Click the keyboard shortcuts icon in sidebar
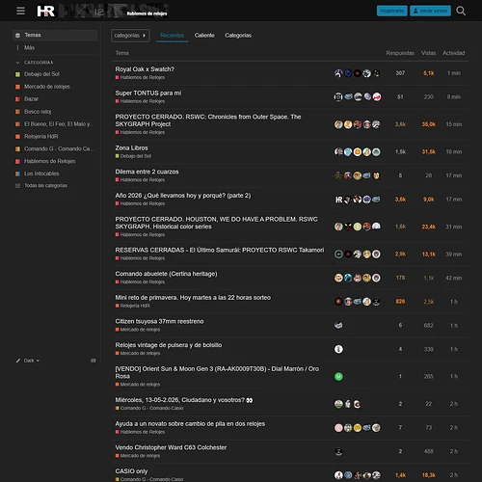This screenshot has height=482, width=482. 94,361
